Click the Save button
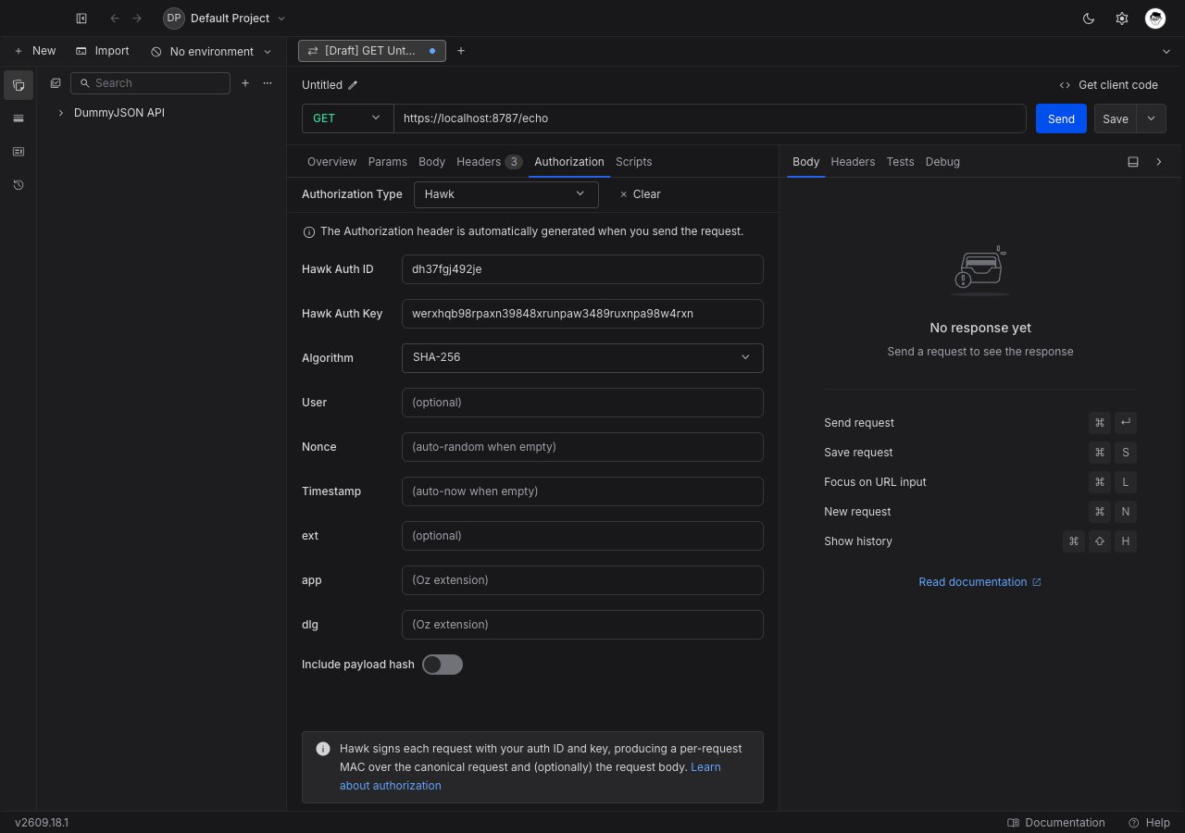The height and width of the screenshot is (833, 1185). pos(1116,118)
